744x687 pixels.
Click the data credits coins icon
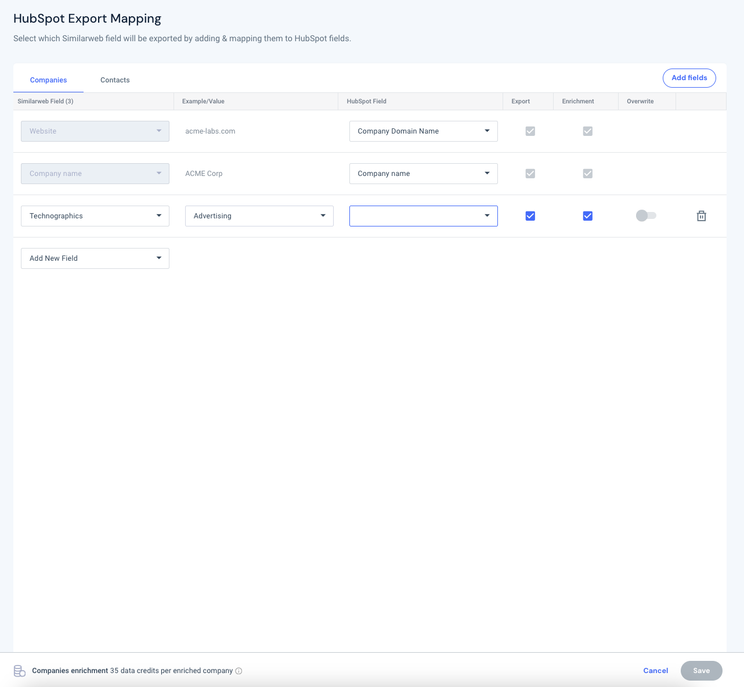pos(20,671)
